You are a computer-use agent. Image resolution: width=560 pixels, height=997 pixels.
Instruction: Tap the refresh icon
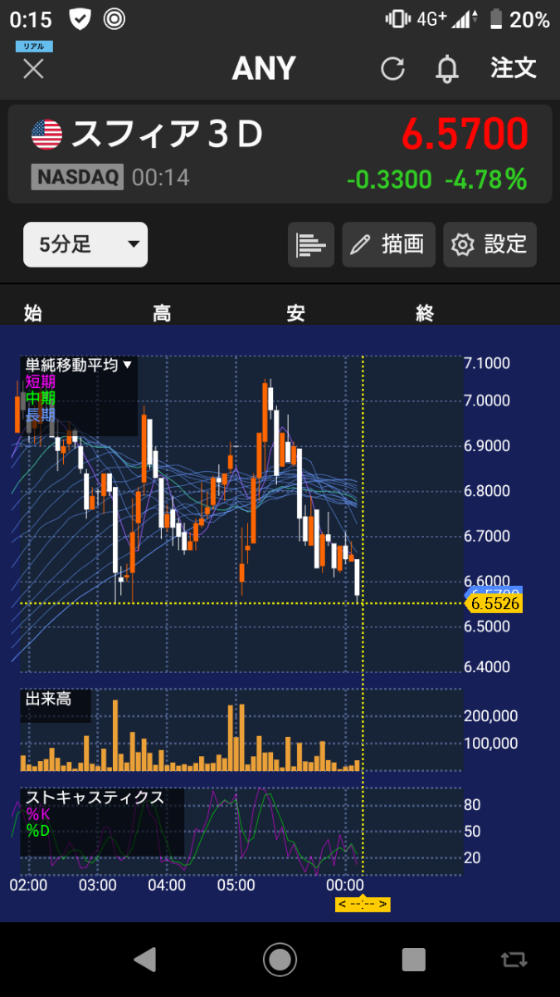click(x=392, y=69)
